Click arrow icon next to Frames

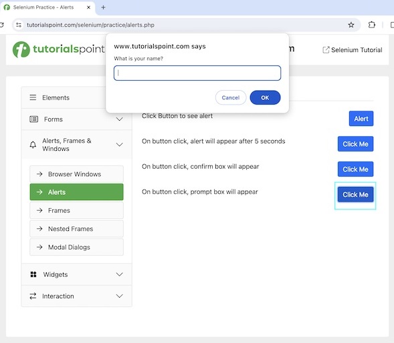[x=39, y=210]
